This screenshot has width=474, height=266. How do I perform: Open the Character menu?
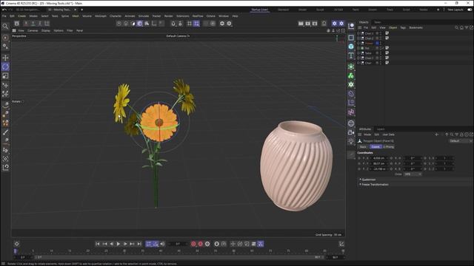[116, 16]
